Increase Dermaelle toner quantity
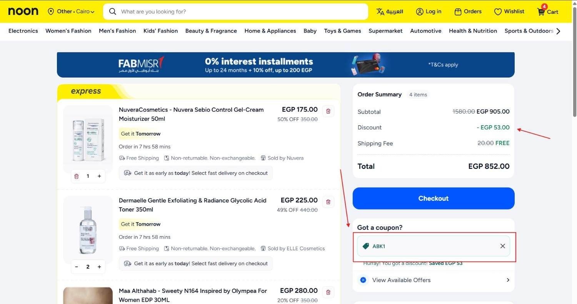Image resolution: width=577 pixels, height=304 pixels. [x=99, y=267]
